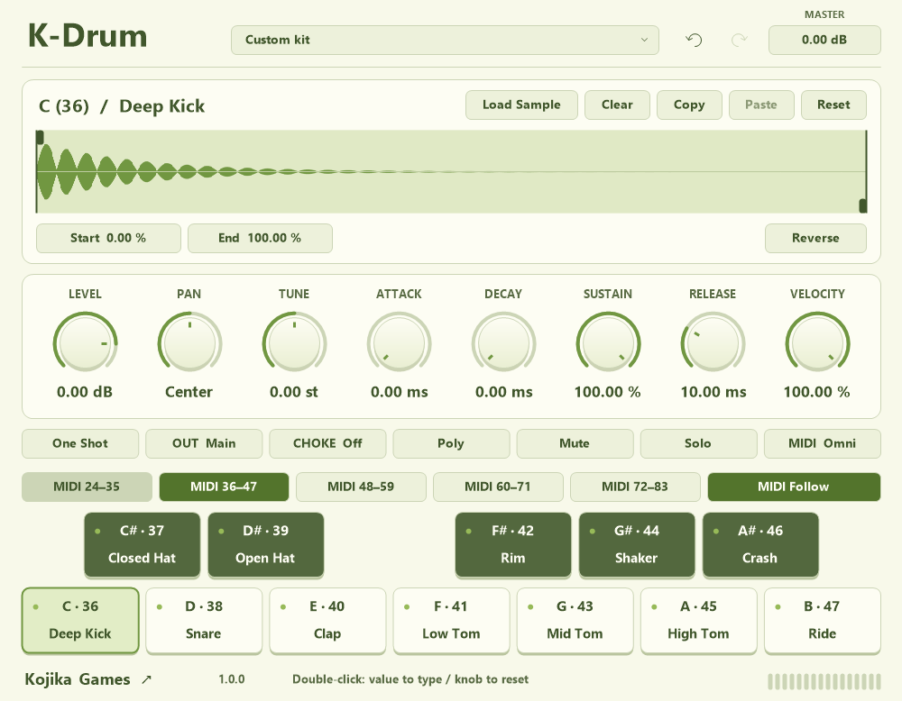Switch to the MIDI 72–83 bank
Screen dimensions: 902x701
tap(635, 487)
